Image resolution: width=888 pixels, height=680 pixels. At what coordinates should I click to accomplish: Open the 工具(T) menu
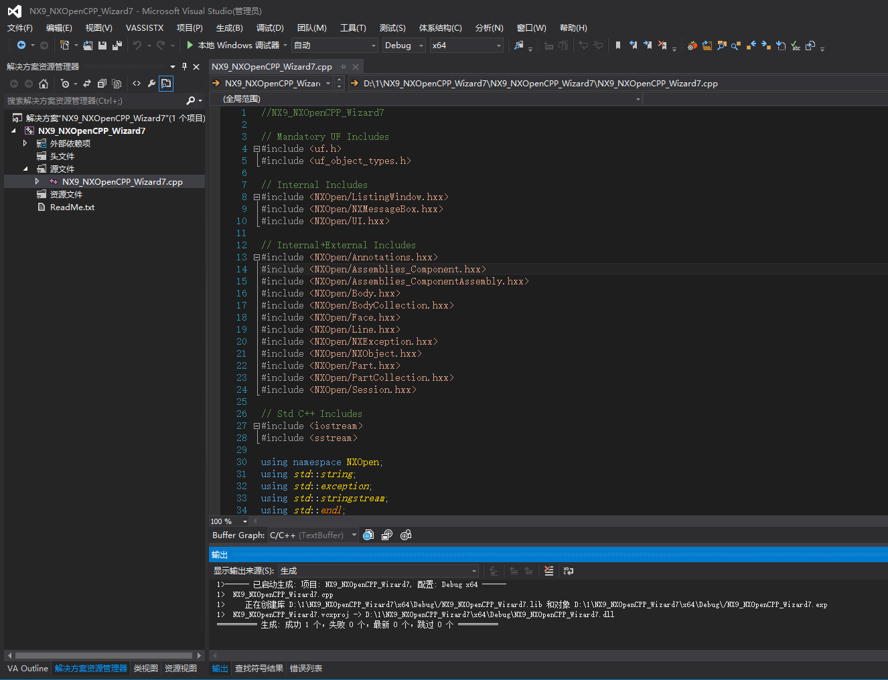[x=353, y=27]
